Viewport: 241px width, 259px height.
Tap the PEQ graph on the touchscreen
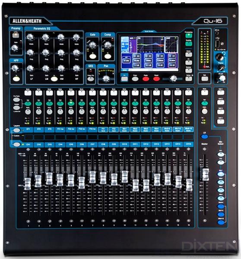tap(150, 45)
